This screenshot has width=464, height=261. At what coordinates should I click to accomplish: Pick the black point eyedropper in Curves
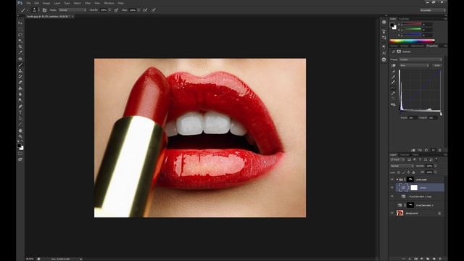pyautogui.click(x=393, y=72)
